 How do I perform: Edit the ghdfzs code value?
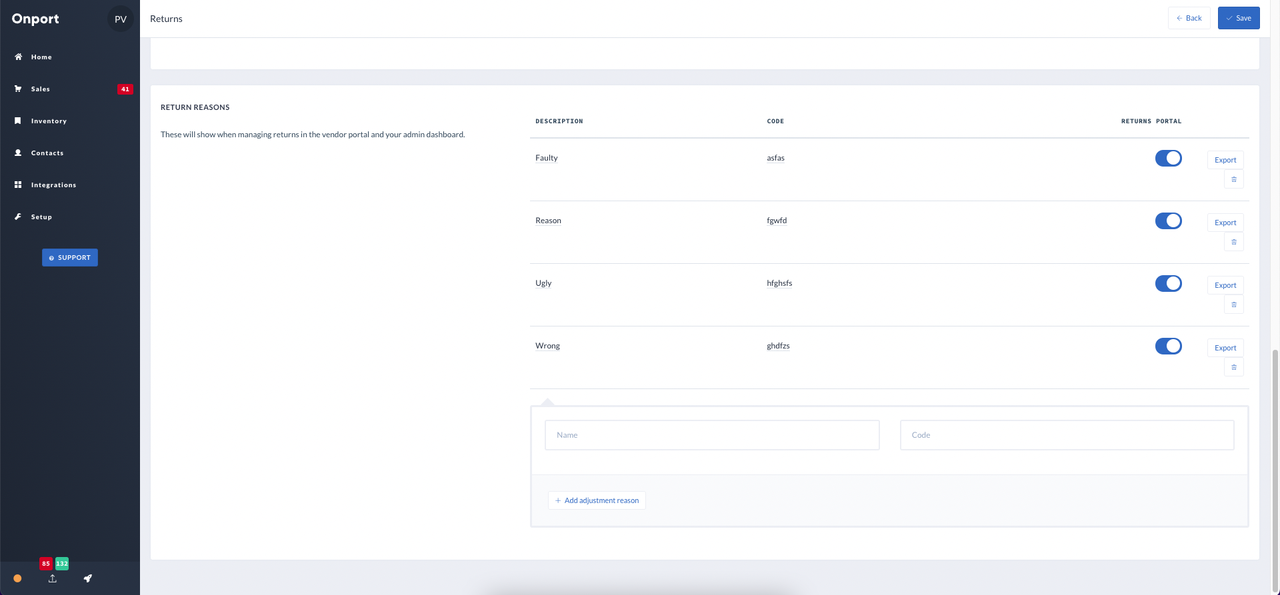[778, 346]
